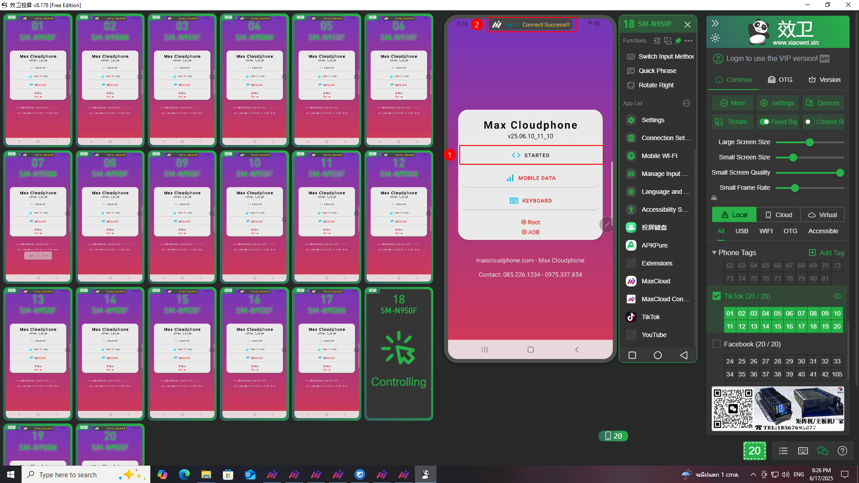This screenshot has width=859, height=483.
Task: Open the list view icon at bottom
Action: [783, 451]
